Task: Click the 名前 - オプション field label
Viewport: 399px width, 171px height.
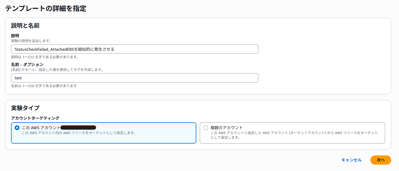Action: (x=27, y=65)
